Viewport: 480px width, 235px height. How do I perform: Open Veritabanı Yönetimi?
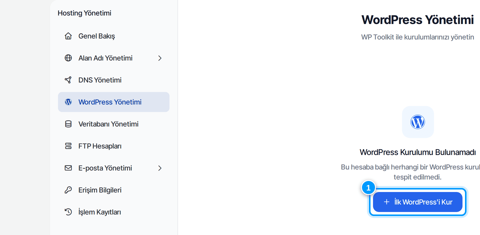point(114,124)
